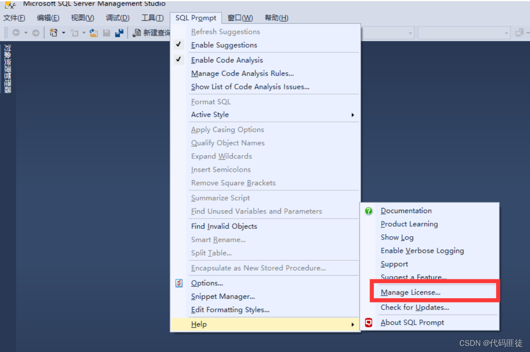The height and width of the screenshot is (352, 530).
Task: Click the SSMS application icon in title bar
Action: coord(10,4)
